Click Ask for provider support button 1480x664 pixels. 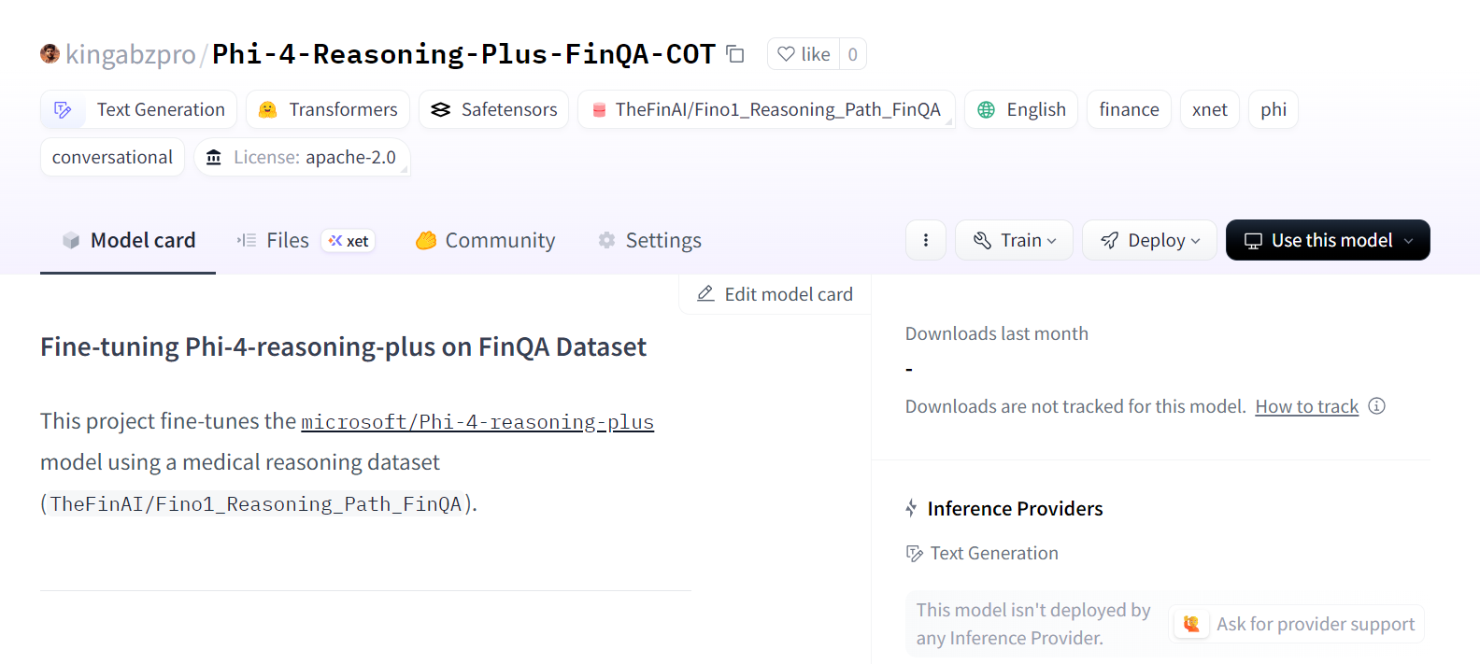[x=1298, y=624]
